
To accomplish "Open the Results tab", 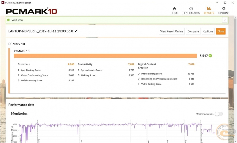I will point(209,11).
